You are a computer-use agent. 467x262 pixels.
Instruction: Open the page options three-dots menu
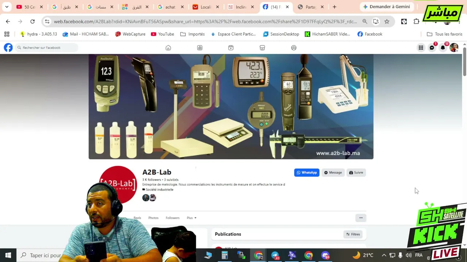coord(361,218)
